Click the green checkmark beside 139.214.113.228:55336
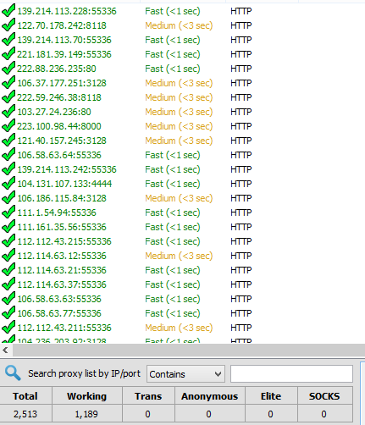Image resolution: width=365 pixels, height=425 pixels. point(8,11)
